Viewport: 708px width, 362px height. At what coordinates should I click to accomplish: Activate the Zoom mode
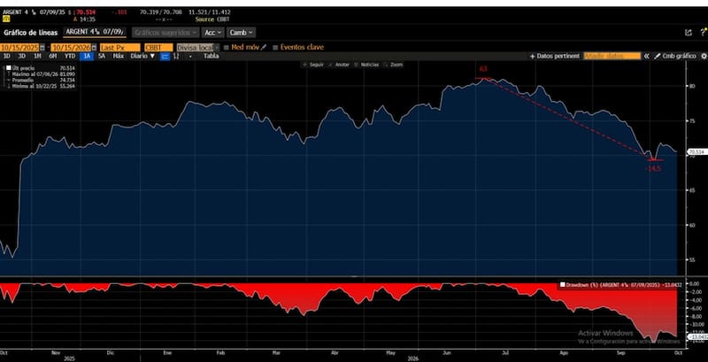(x=393, y=65)
